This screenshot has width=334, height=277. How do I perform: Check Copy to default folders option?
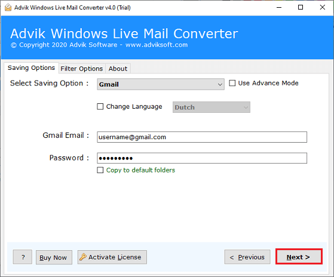coord(100,170)
